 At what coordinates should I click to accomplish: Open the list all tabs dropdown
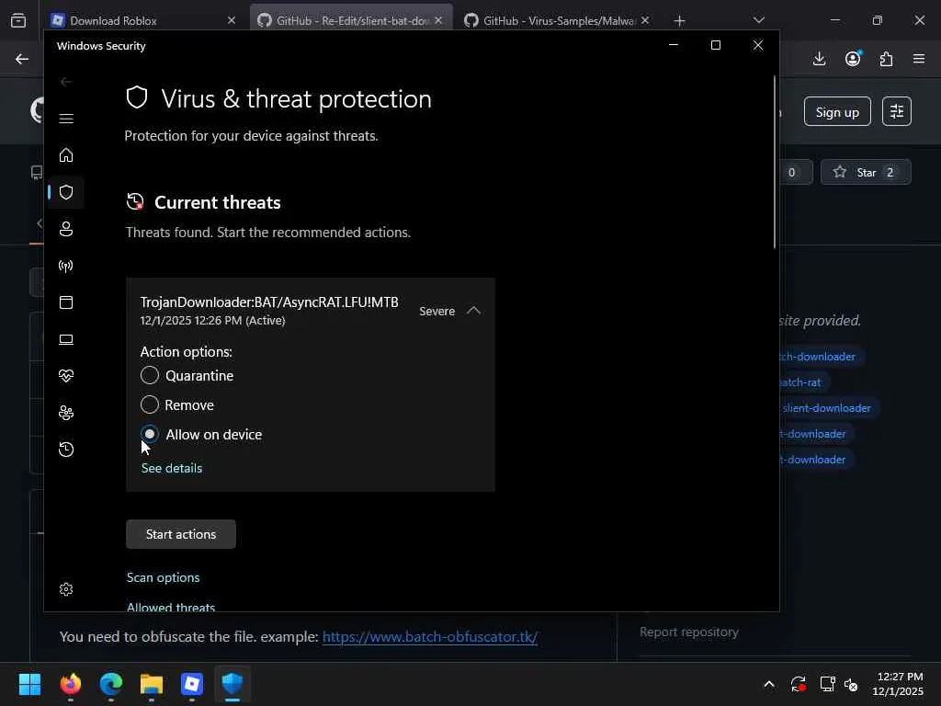(x=758, y=20)
